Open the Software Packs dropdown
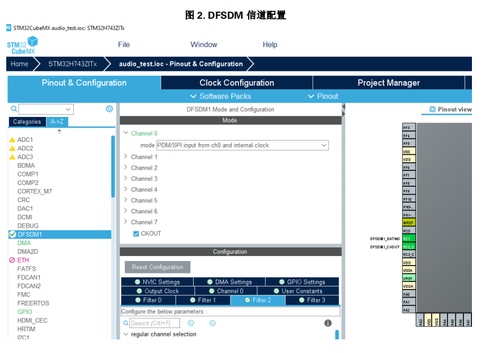 point(220,96)
